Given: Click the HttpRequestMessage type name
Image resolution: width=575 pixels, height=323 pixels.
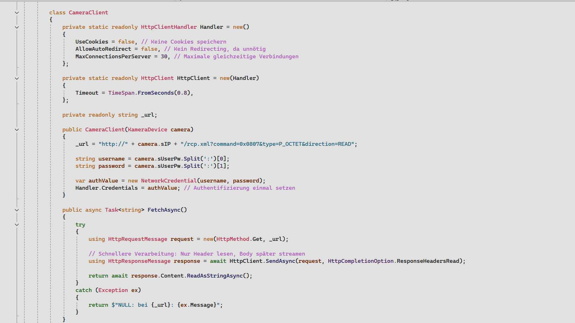Looking at the screenshot, I should [x=137, y=239].
